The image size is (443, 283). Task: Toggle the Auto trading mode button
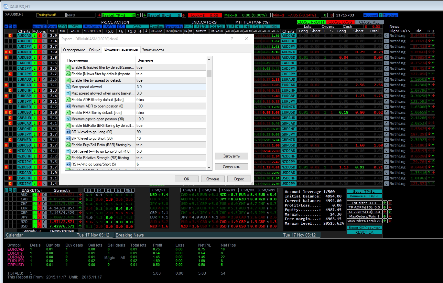pos(37,26)
